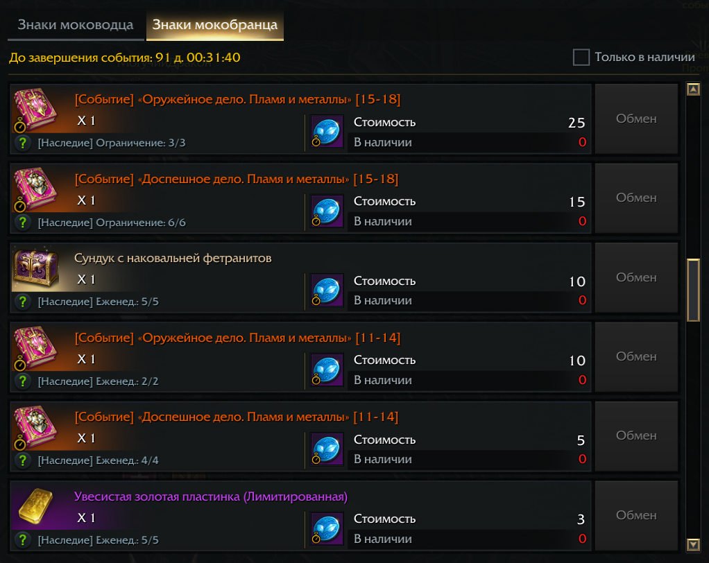709x563 pixels.
Task: Enable the Только в наличии checkbox
Action: coord(581,58)
